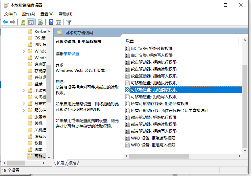Viewport: 251px width, 176px height.
Task: Select 所有可移动存储: 允许在远程会话中直接访问 setting
Action: [x=167, y=111]
